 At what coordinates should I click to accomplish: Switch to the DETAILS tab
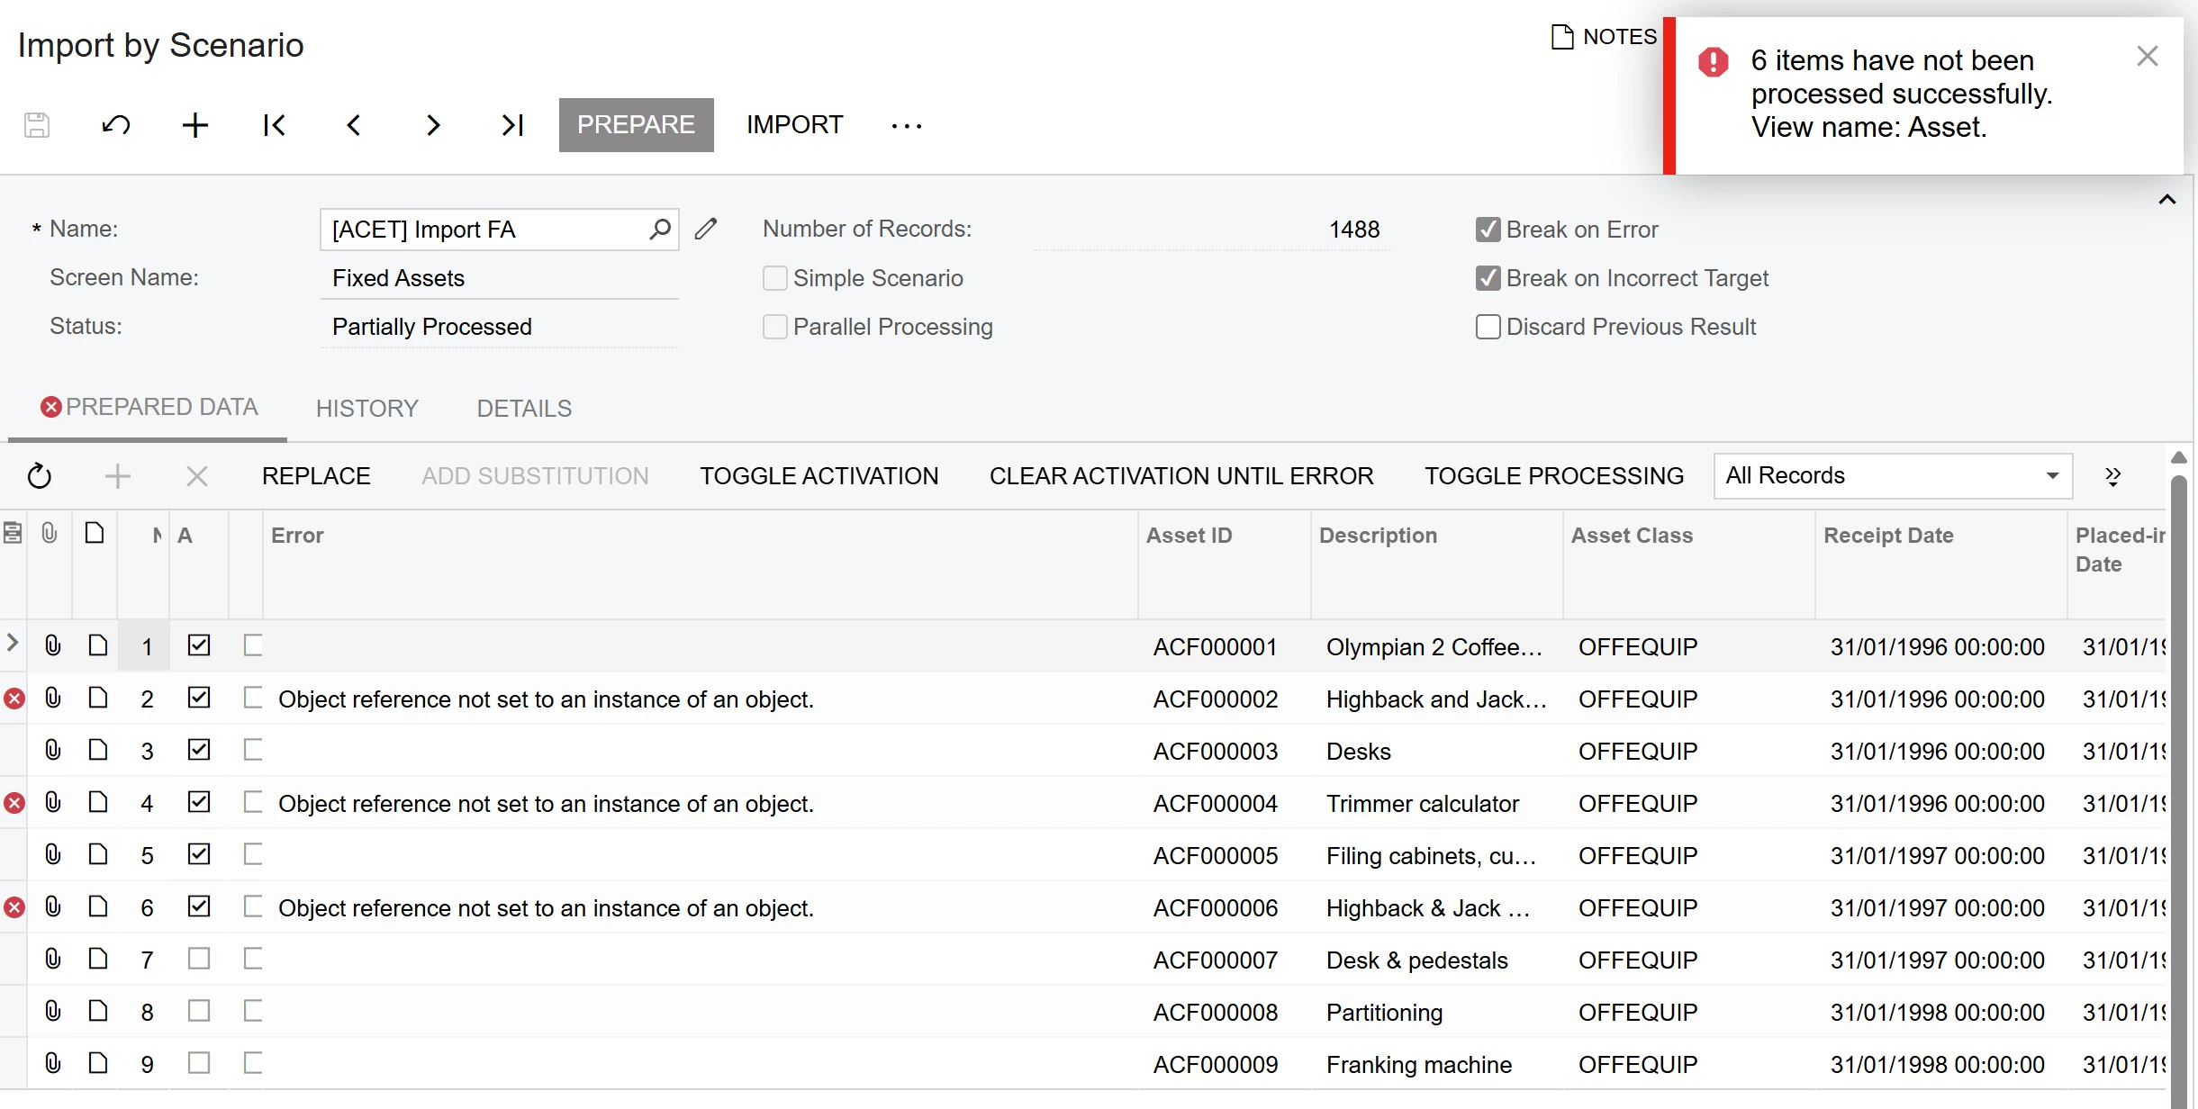pos(524,409)
